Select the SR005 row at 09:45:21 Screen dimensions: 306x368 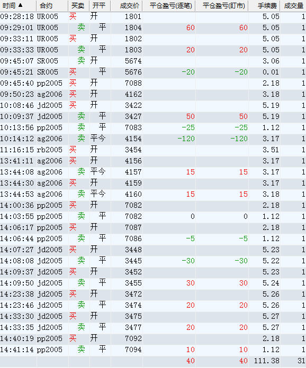click(x=153, y=72)
